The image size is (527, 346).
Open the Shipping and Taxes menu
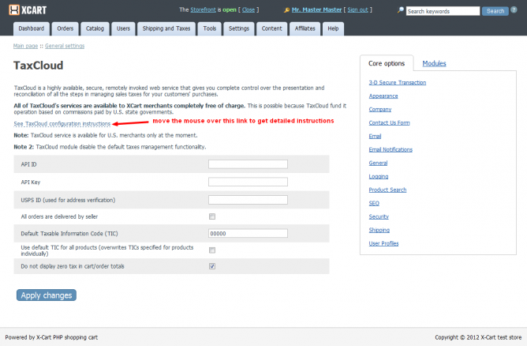pyautogui.click(x=166, y=28)
